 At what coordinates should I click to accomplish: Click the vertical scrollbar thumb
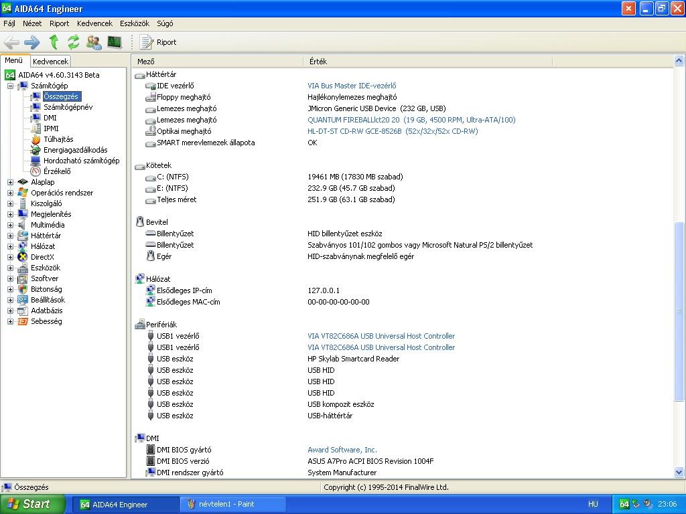pos(679,311)
